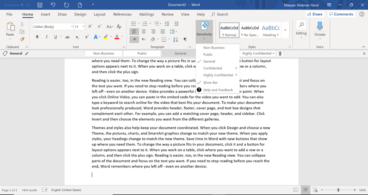Click the Copy icon in Clipboard group
Screen dimensions: 368x195
pyautogui.click(x=22, y=32)
